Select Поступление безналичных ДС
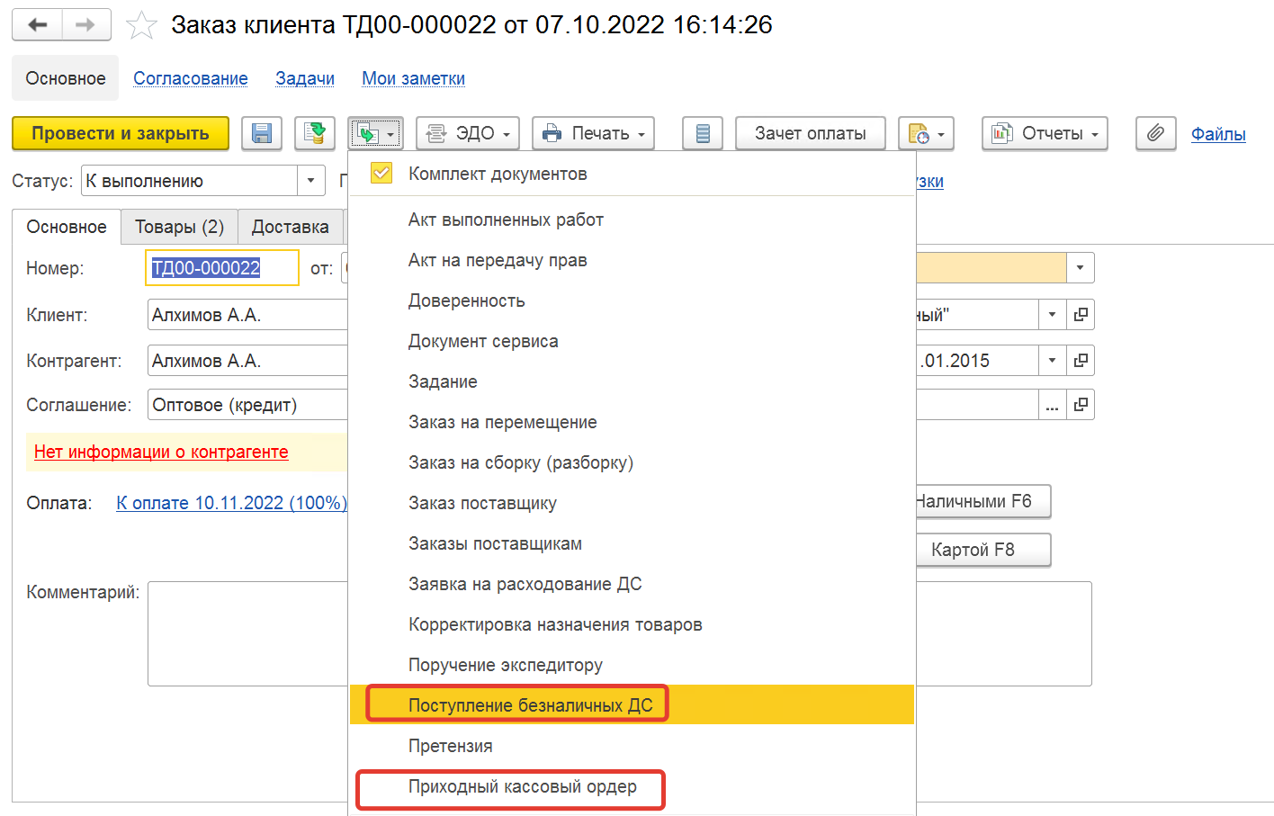Viewport: 1274px width, 816px height. [x=632, y=705]
